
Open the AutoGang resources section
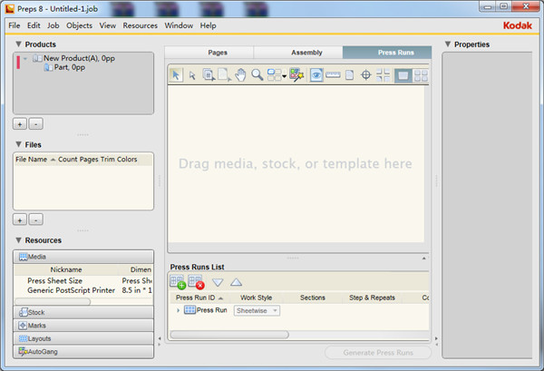click(x=83, y=352)
